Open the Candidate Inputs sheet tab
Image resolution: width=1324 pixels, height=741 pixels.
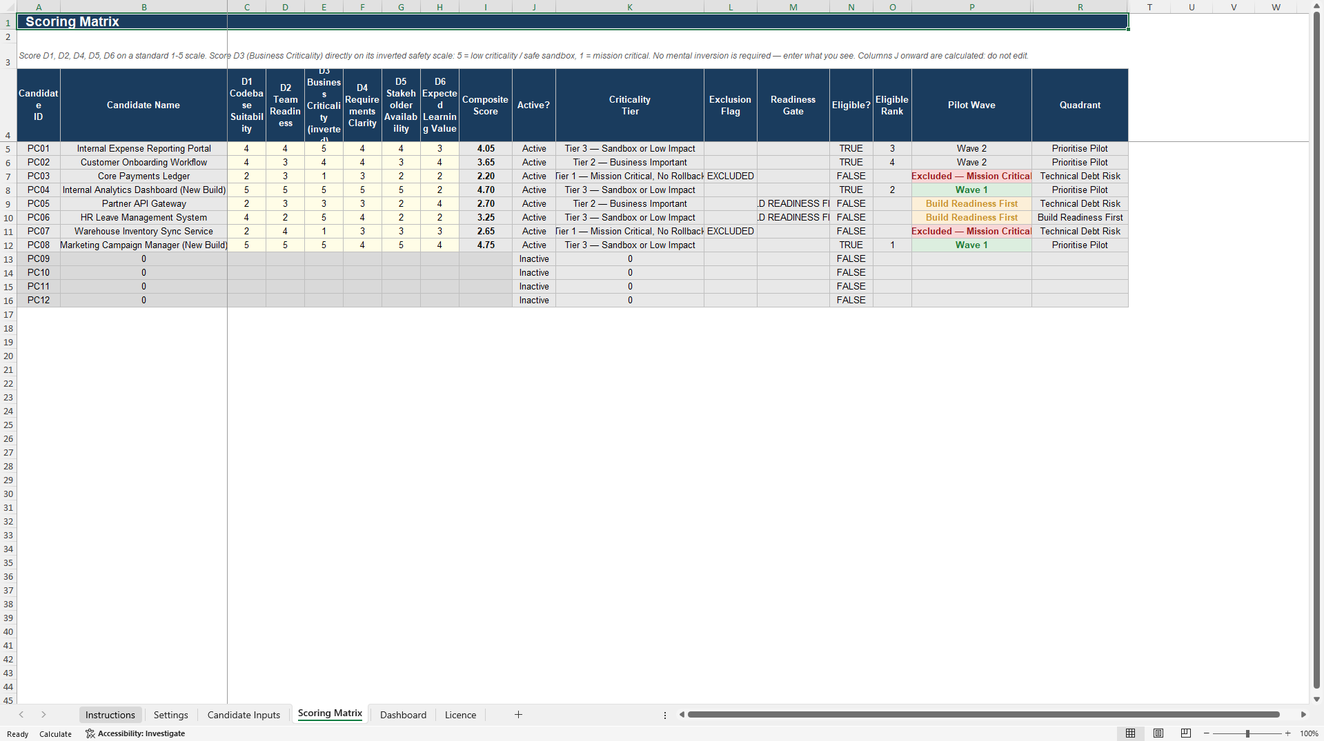(244, 715)
